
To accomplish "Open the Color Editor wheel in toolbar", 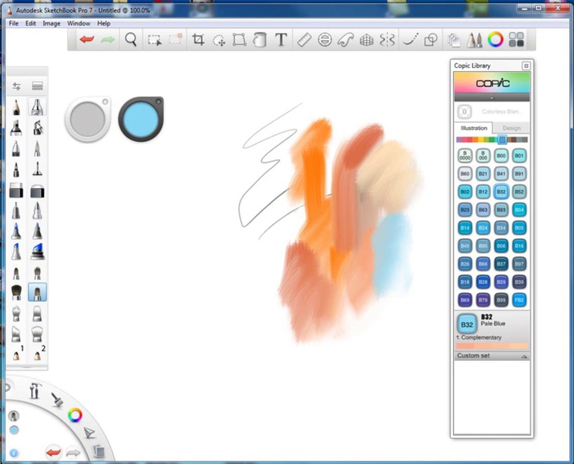I will [495, 40].
